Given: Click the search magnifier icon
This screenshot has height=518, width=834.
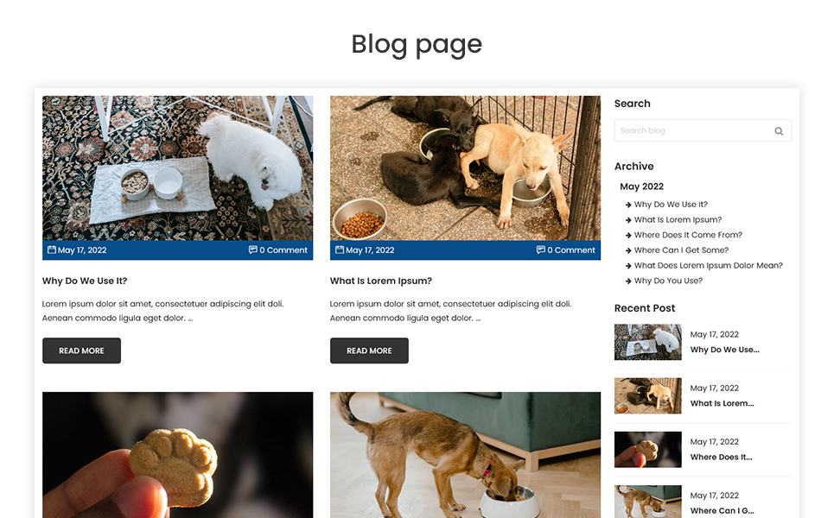Looking at the screenshot, I should [x=779, y=131].
